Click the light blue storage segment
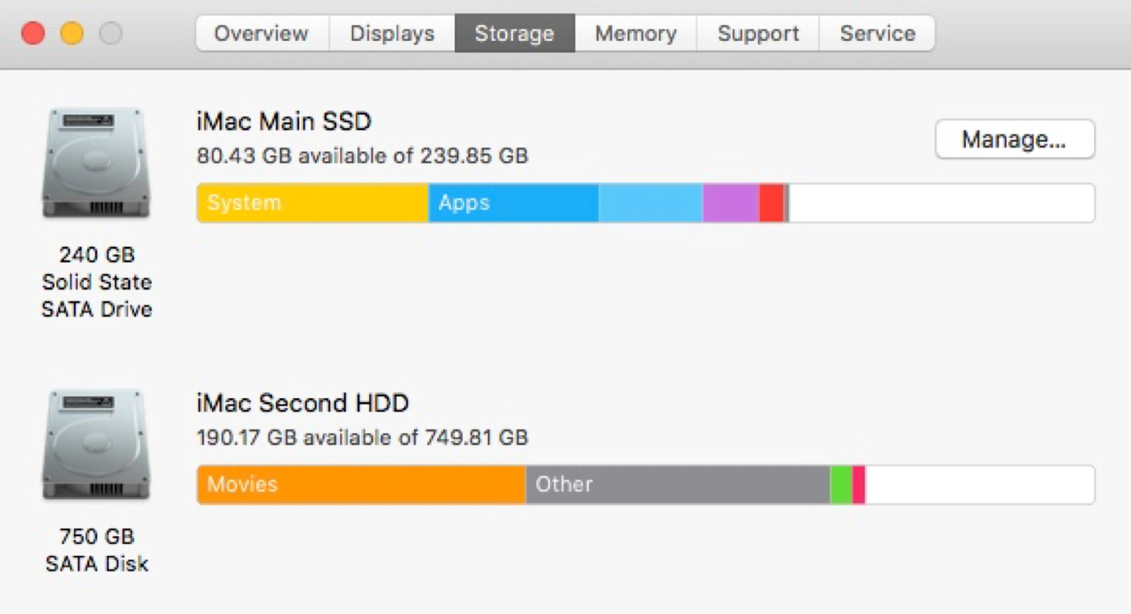This screenshot has width=1131, height=614. [x=650, y=203]
